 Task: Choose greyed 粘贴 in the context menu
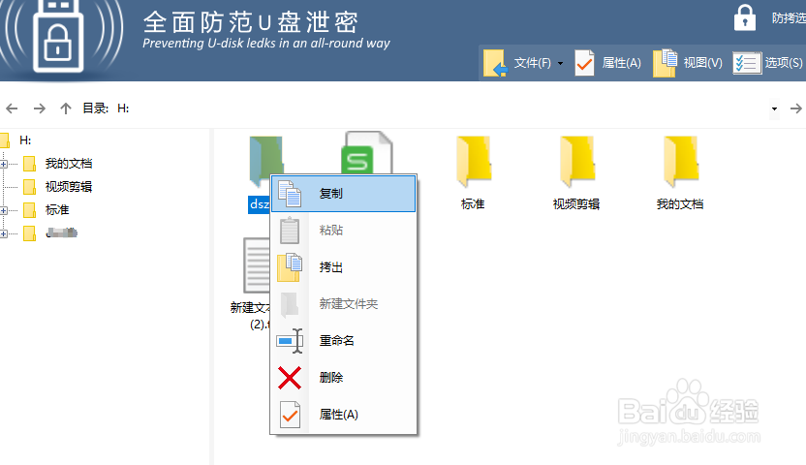coord(343,231)
